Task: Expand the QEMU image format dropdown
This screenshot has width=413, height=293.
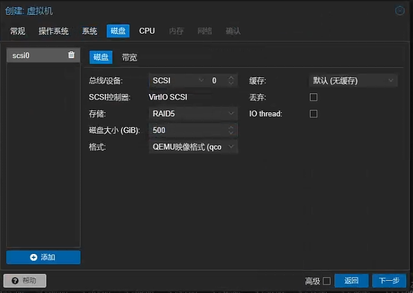Action: tap(231, 146)
